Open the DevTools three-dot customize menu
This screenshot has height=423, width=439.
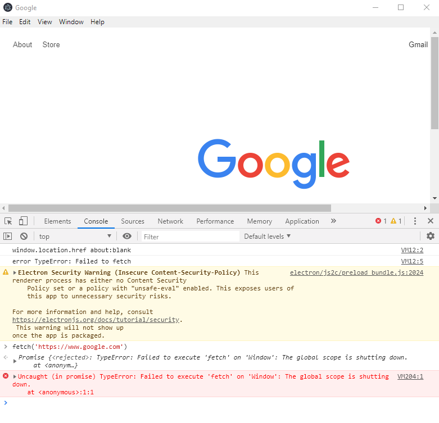coord(415,221)
